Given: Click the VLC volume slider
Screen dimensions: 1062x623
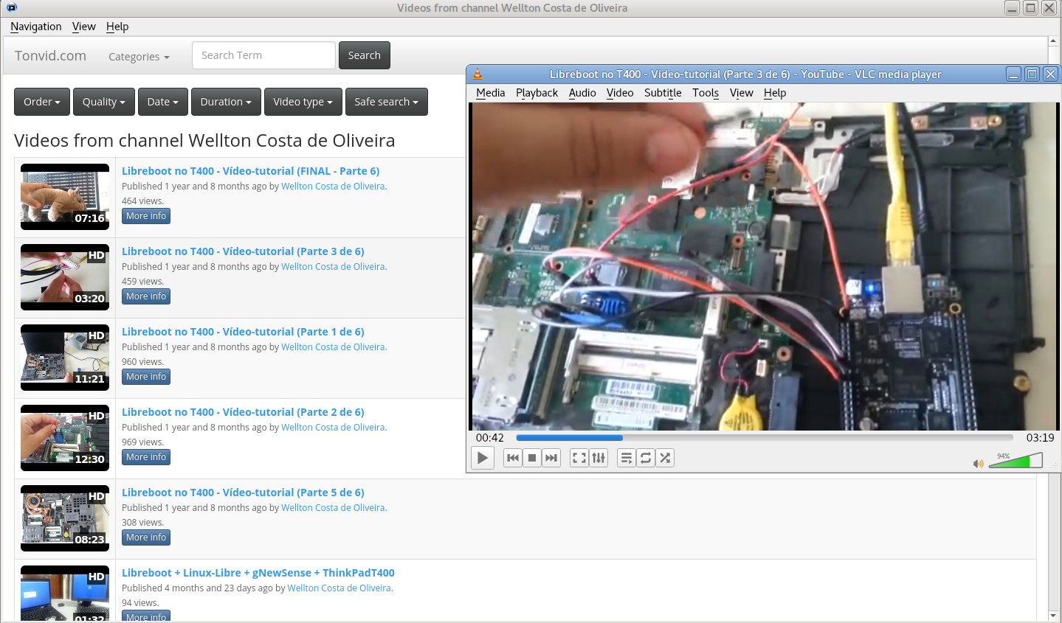Looking at the screenshot, I should (1016, 462).
